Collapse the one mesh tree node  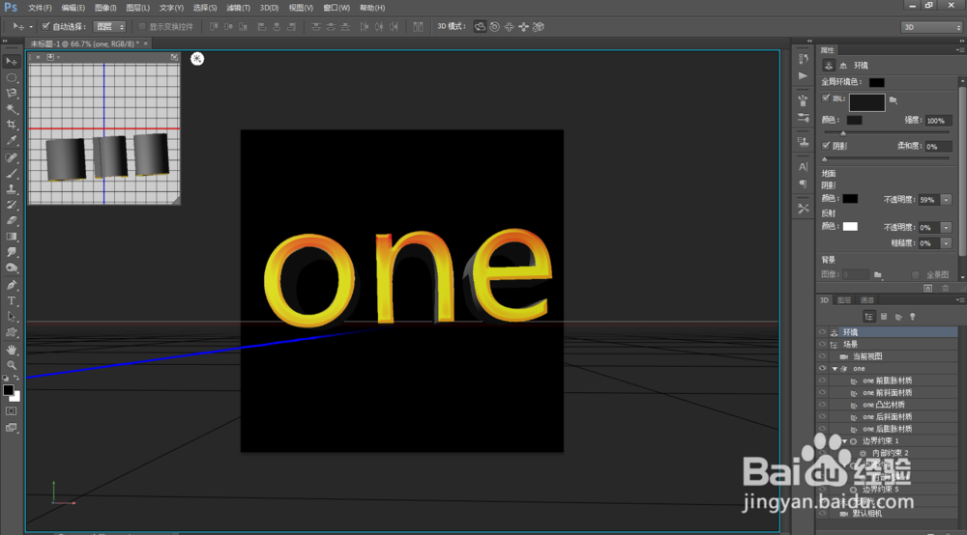[x=835, y=369]
